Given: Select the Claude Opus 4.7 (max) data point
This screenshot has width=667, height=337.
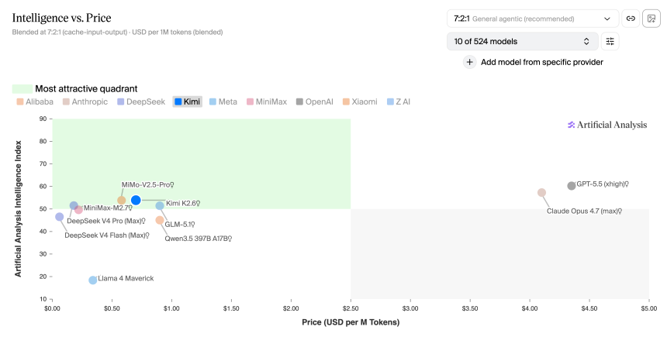Looking at the screenshot, I should pyautogui.click(x=541, y=192).
